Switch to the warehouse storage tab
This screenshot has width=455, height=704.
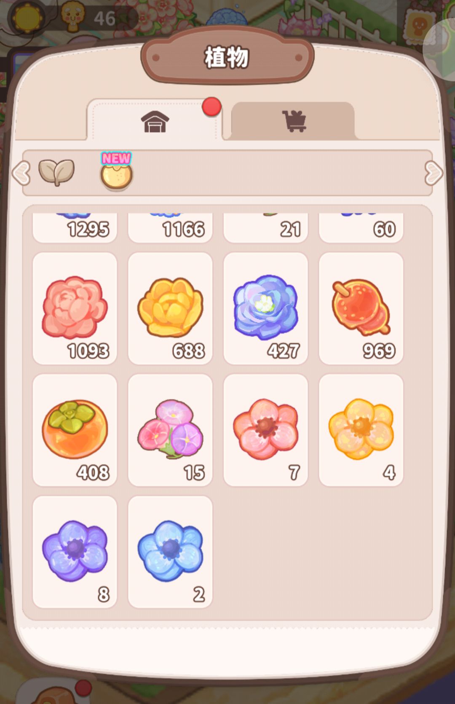coord(155,121)
